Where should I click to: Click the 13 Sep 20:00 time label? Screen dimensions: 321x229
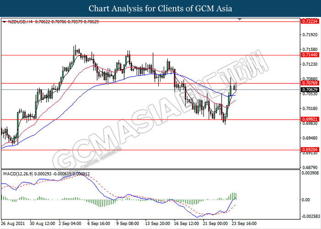click(x=157, y=224)
